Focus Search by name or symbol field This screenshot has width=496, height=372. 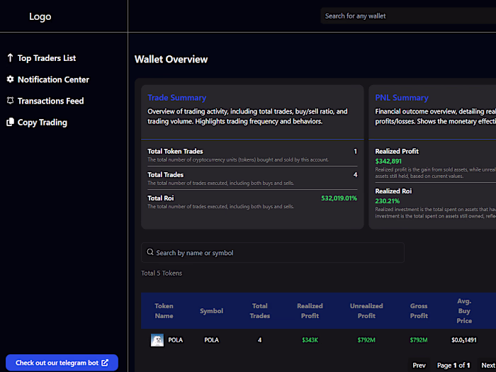click(x=273, y=252)
